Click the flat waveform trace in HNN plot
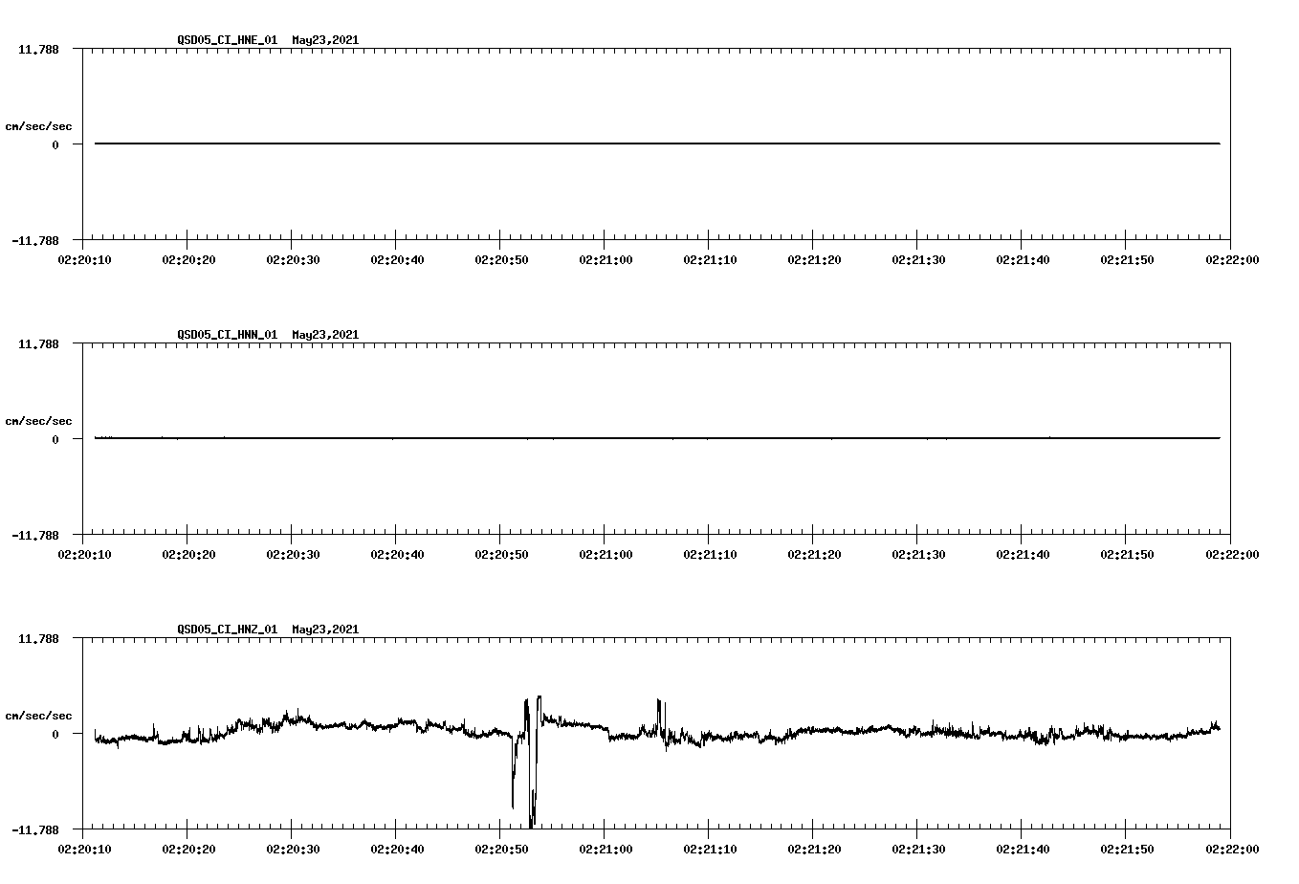The height and width of the screenshot is (884, 1299). click(x=574, y=439)
